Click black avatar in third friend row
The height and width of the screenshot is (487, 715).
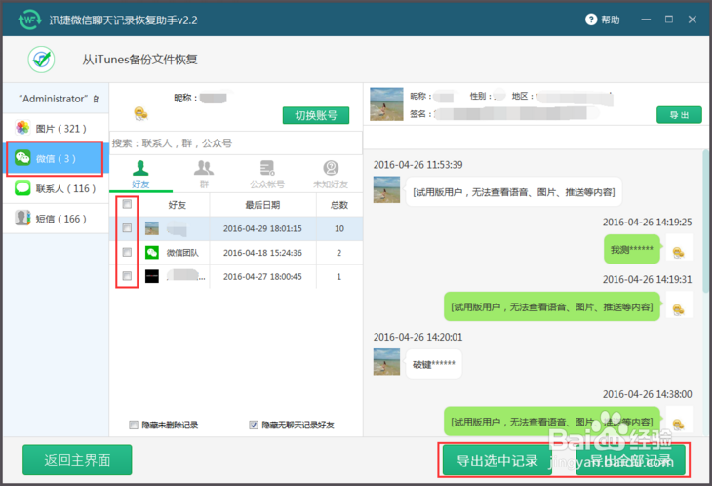click(x=152, y=276)
